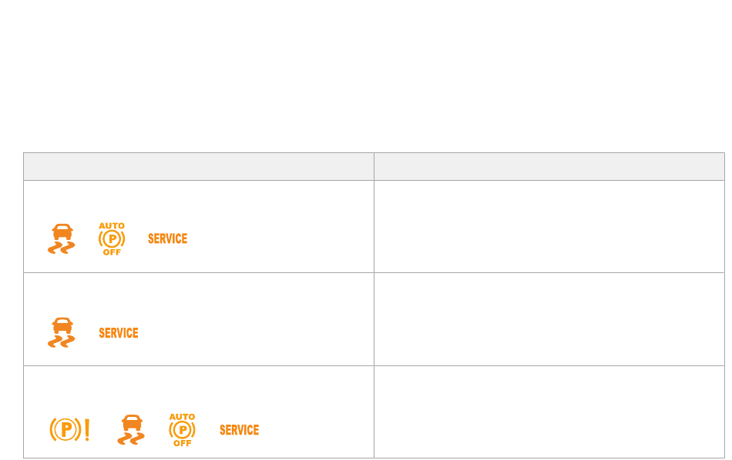Click the empty description cell beside second-row icons

[549, 319]
